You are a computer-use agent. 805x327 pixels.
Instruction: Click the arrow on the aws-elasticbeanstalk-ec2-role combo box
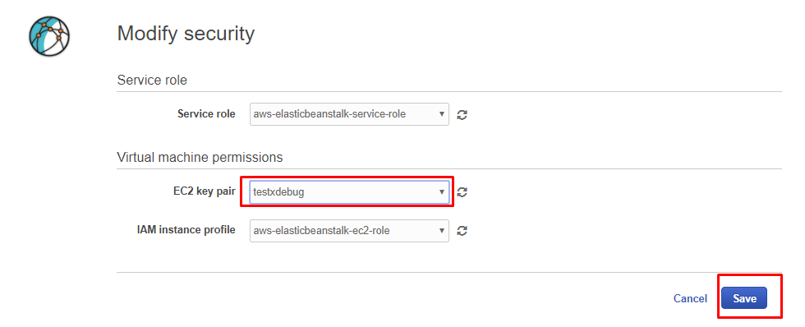click(x=441, y=231)
